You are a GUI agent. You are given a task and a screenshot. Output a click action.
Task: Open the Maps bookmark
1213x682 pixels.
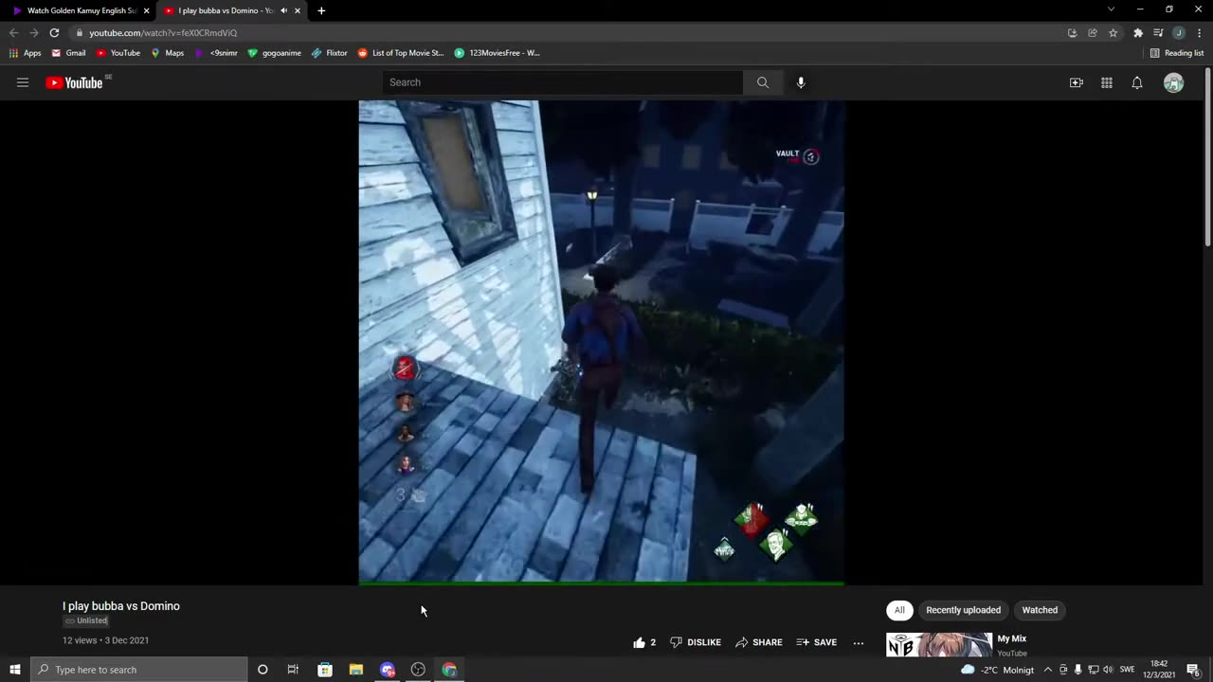(168, 53)
